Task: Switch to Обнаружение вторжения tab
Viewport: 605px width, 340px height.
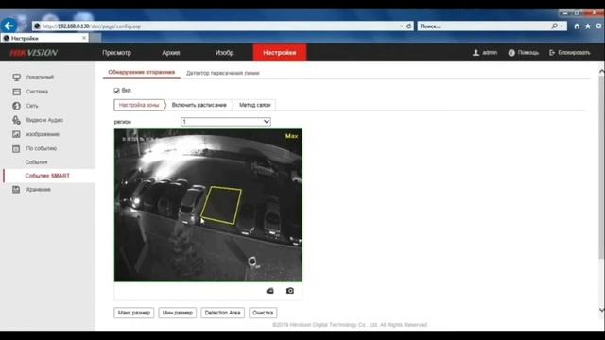Action: (x=141, y=72)
